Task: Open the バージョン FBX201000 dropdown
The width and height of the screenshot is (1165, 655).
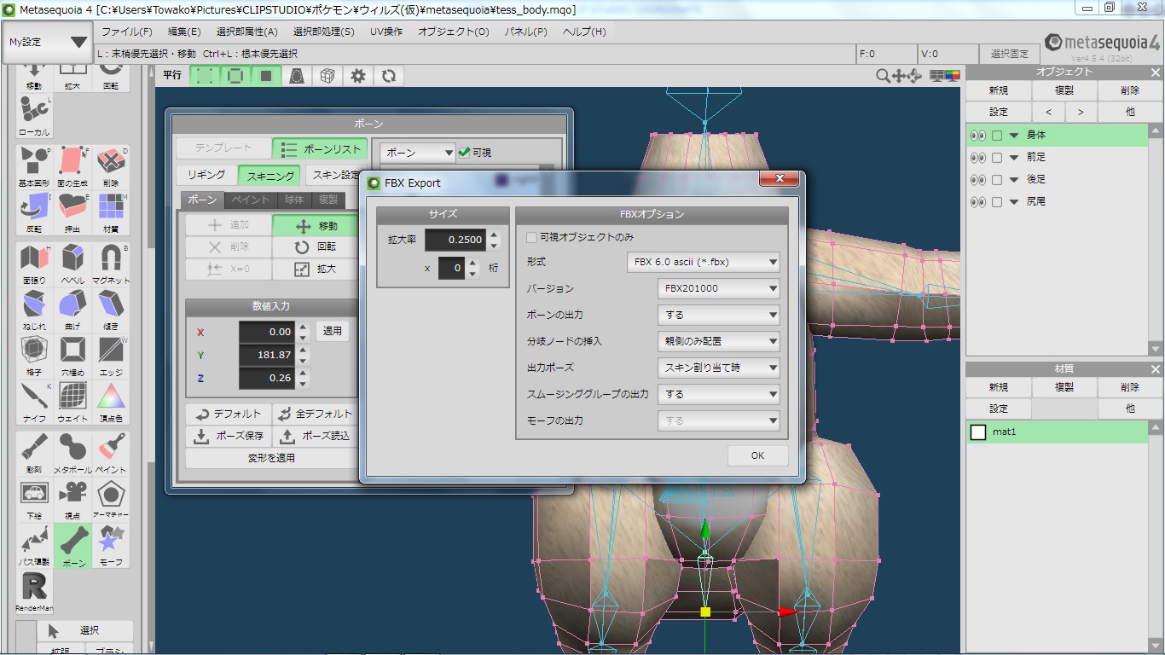Action: tap(719, 288)
